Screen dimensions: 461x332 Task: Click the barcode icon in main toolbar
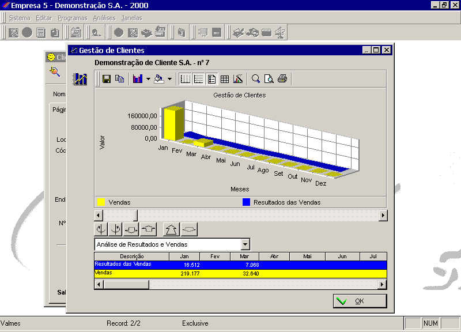(x=203, y=32)
